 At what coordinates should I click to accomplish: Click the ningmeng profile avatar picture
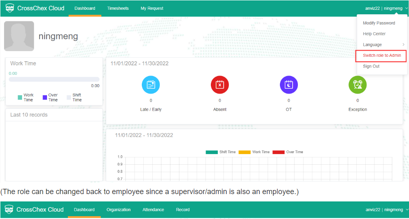(x=19, y=36)
